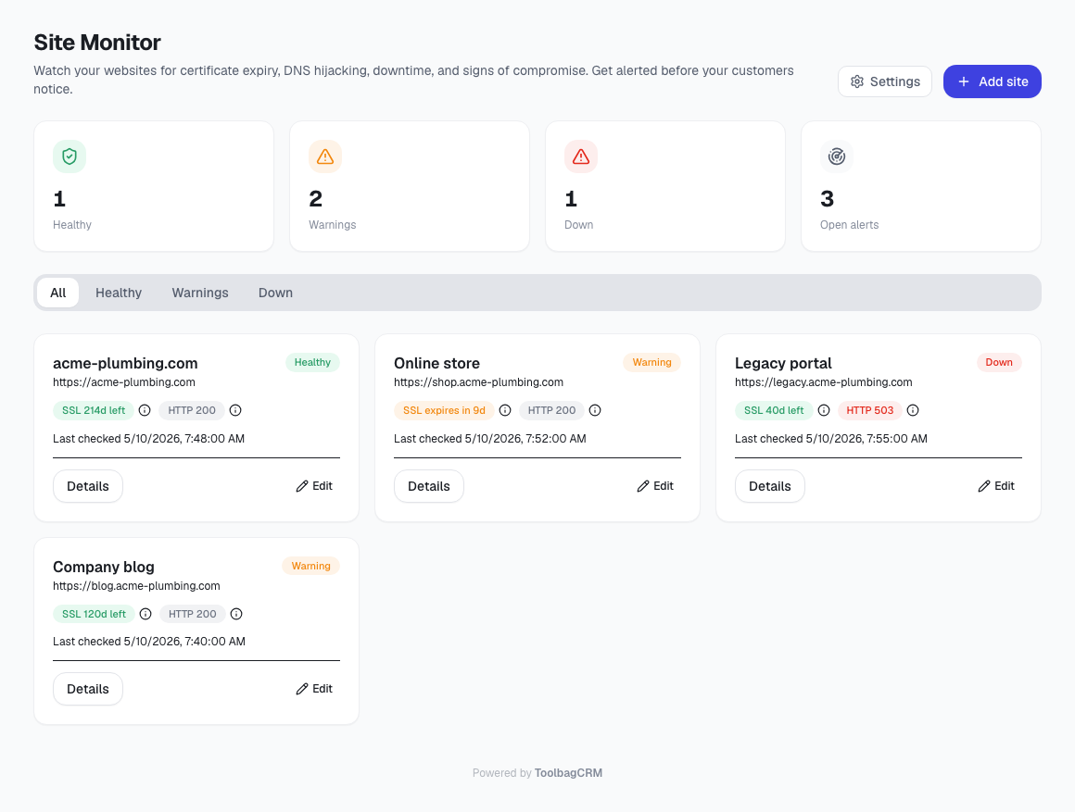
Task: Open Details for Legacy portal
Action: (x=769, y=486)
